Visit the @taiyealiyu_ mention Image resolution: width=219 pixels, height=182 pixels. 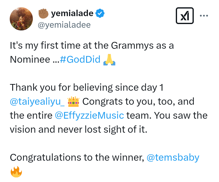(x=37, y=102)
